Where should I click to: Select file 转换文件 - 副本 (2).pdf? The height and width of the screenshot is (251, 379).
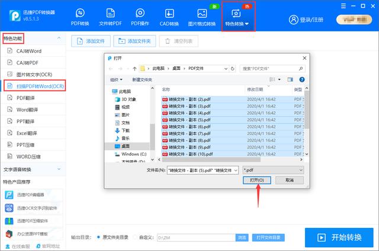tap(186, 99)
